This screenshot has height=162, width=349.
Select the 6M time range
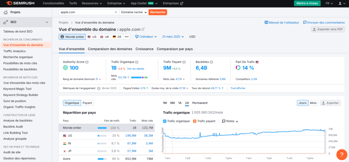[172, 103]
